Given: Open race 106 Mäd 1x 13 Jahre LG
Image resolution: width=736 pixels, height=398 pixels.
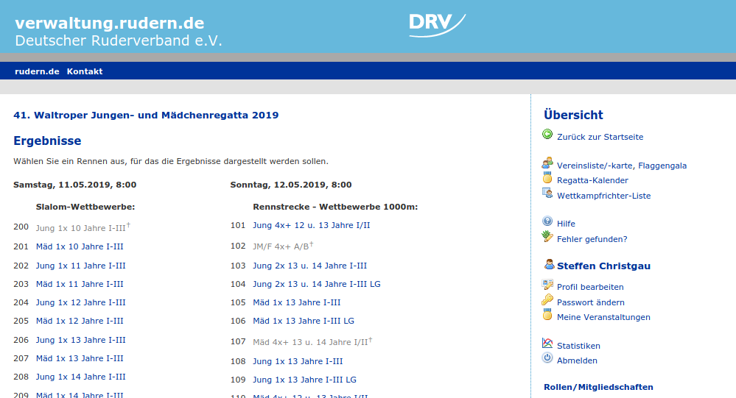Looking at the screenshot, I should (x=303, y=321).
